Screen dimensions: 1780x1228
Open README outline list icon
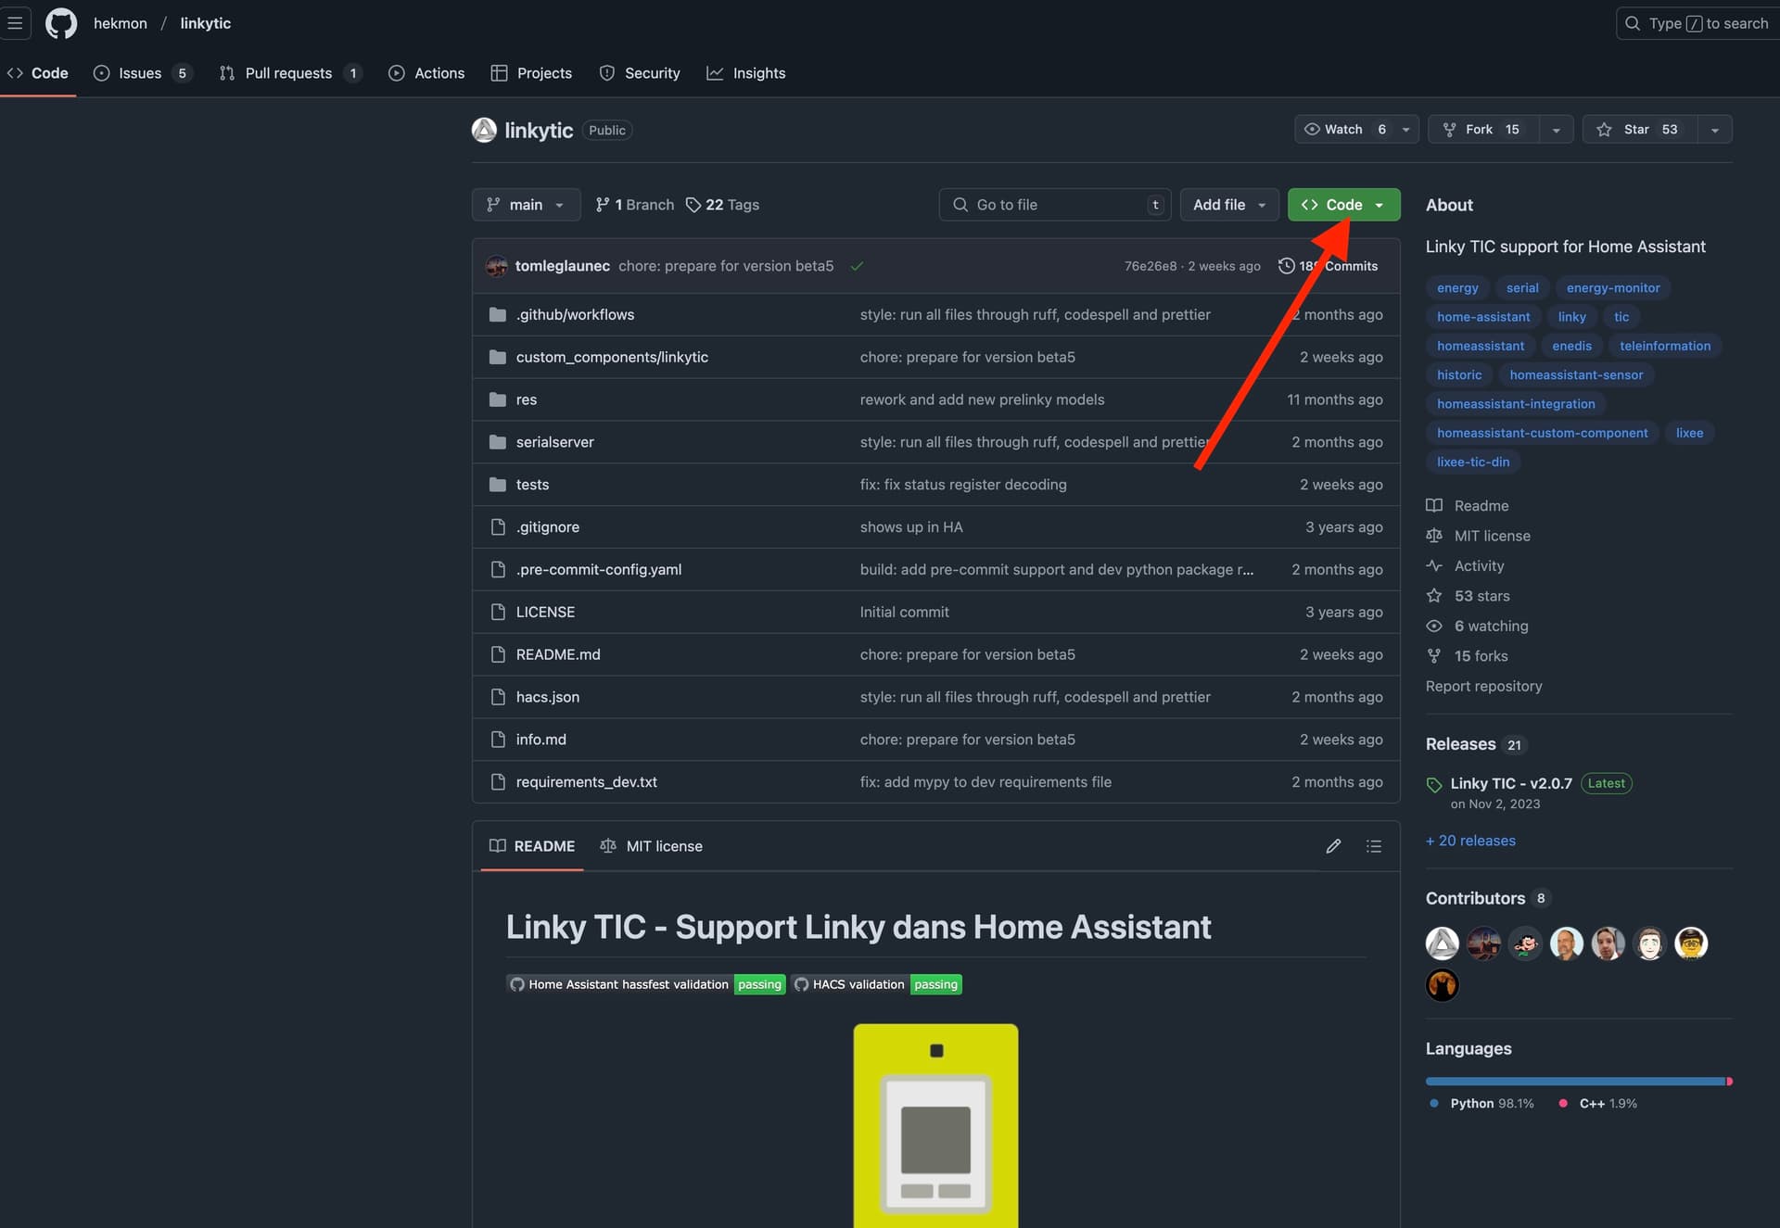coord(1374,846)
